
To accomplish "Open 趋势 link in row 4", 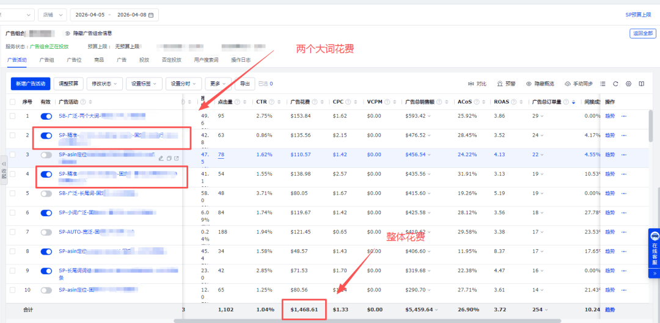I will click(610, 173).
